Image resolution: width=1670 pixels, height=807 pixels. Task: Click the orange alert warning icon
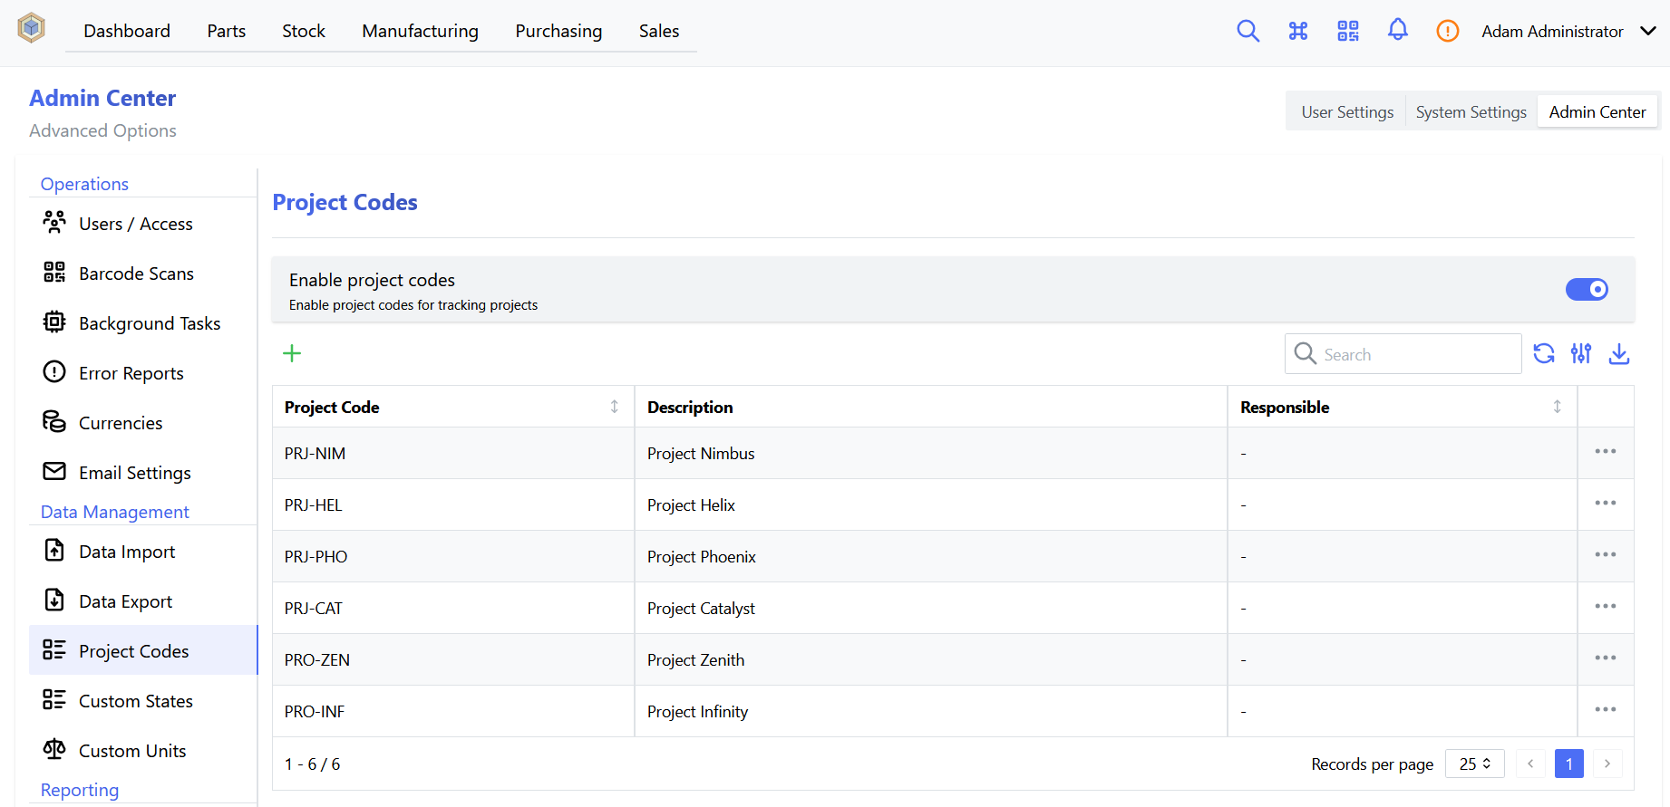tap(1447, 31)
